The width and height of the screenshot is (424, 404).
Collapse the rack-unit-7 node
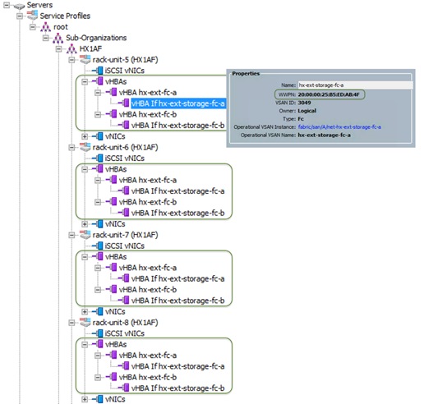[x=71, y=235]
